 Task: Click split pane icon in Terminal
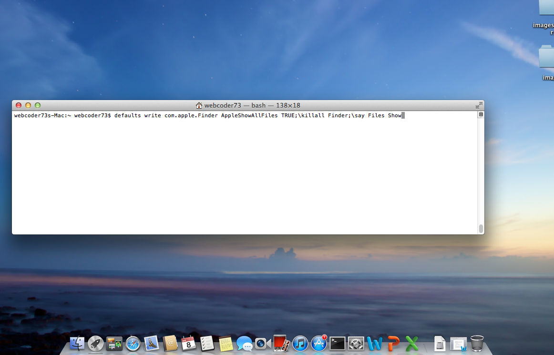point(481,114)
